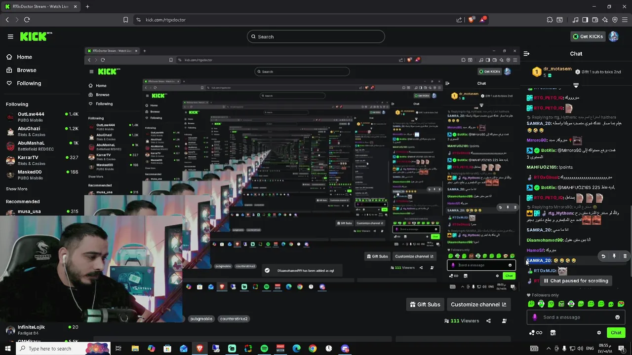
Task: Pin SAMRA_20 message
Action: coord(614,256)
